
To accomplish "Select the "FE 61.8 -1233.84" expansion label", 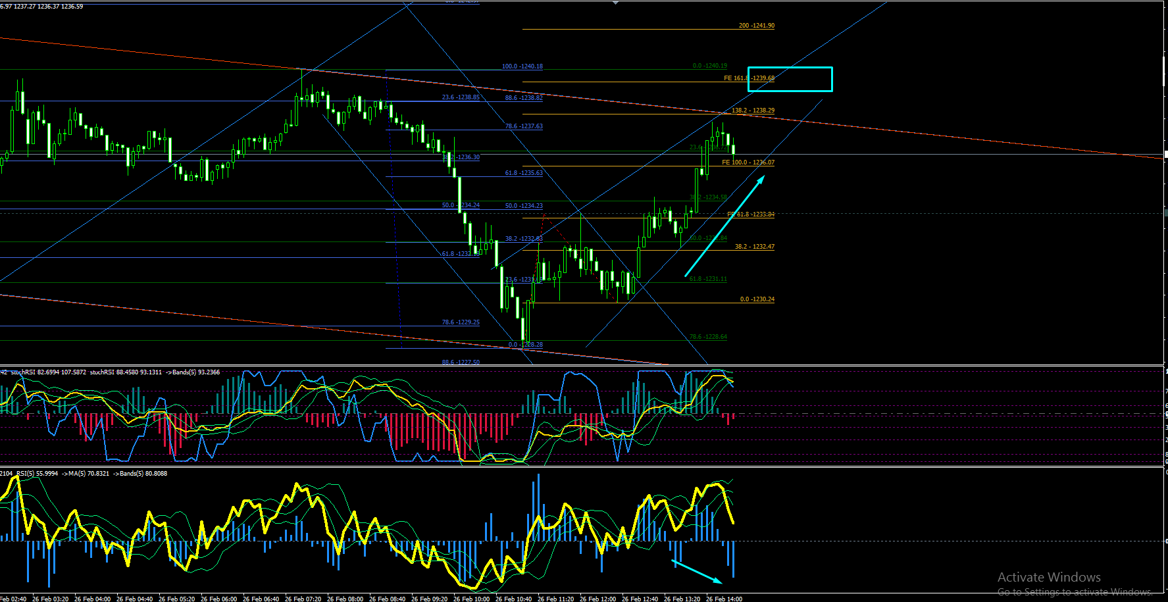I will pos(751,214).
